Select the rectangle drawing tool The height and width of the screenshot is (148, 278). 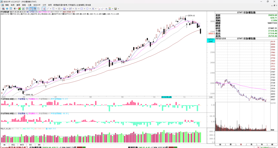click(x=81, y=9)
